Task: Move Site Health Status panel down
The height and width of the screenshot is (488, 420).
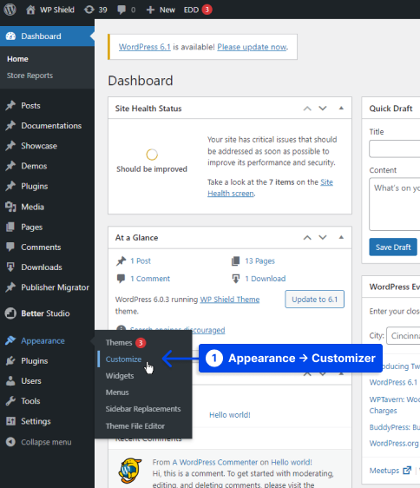Action: [x=323, y=109]
